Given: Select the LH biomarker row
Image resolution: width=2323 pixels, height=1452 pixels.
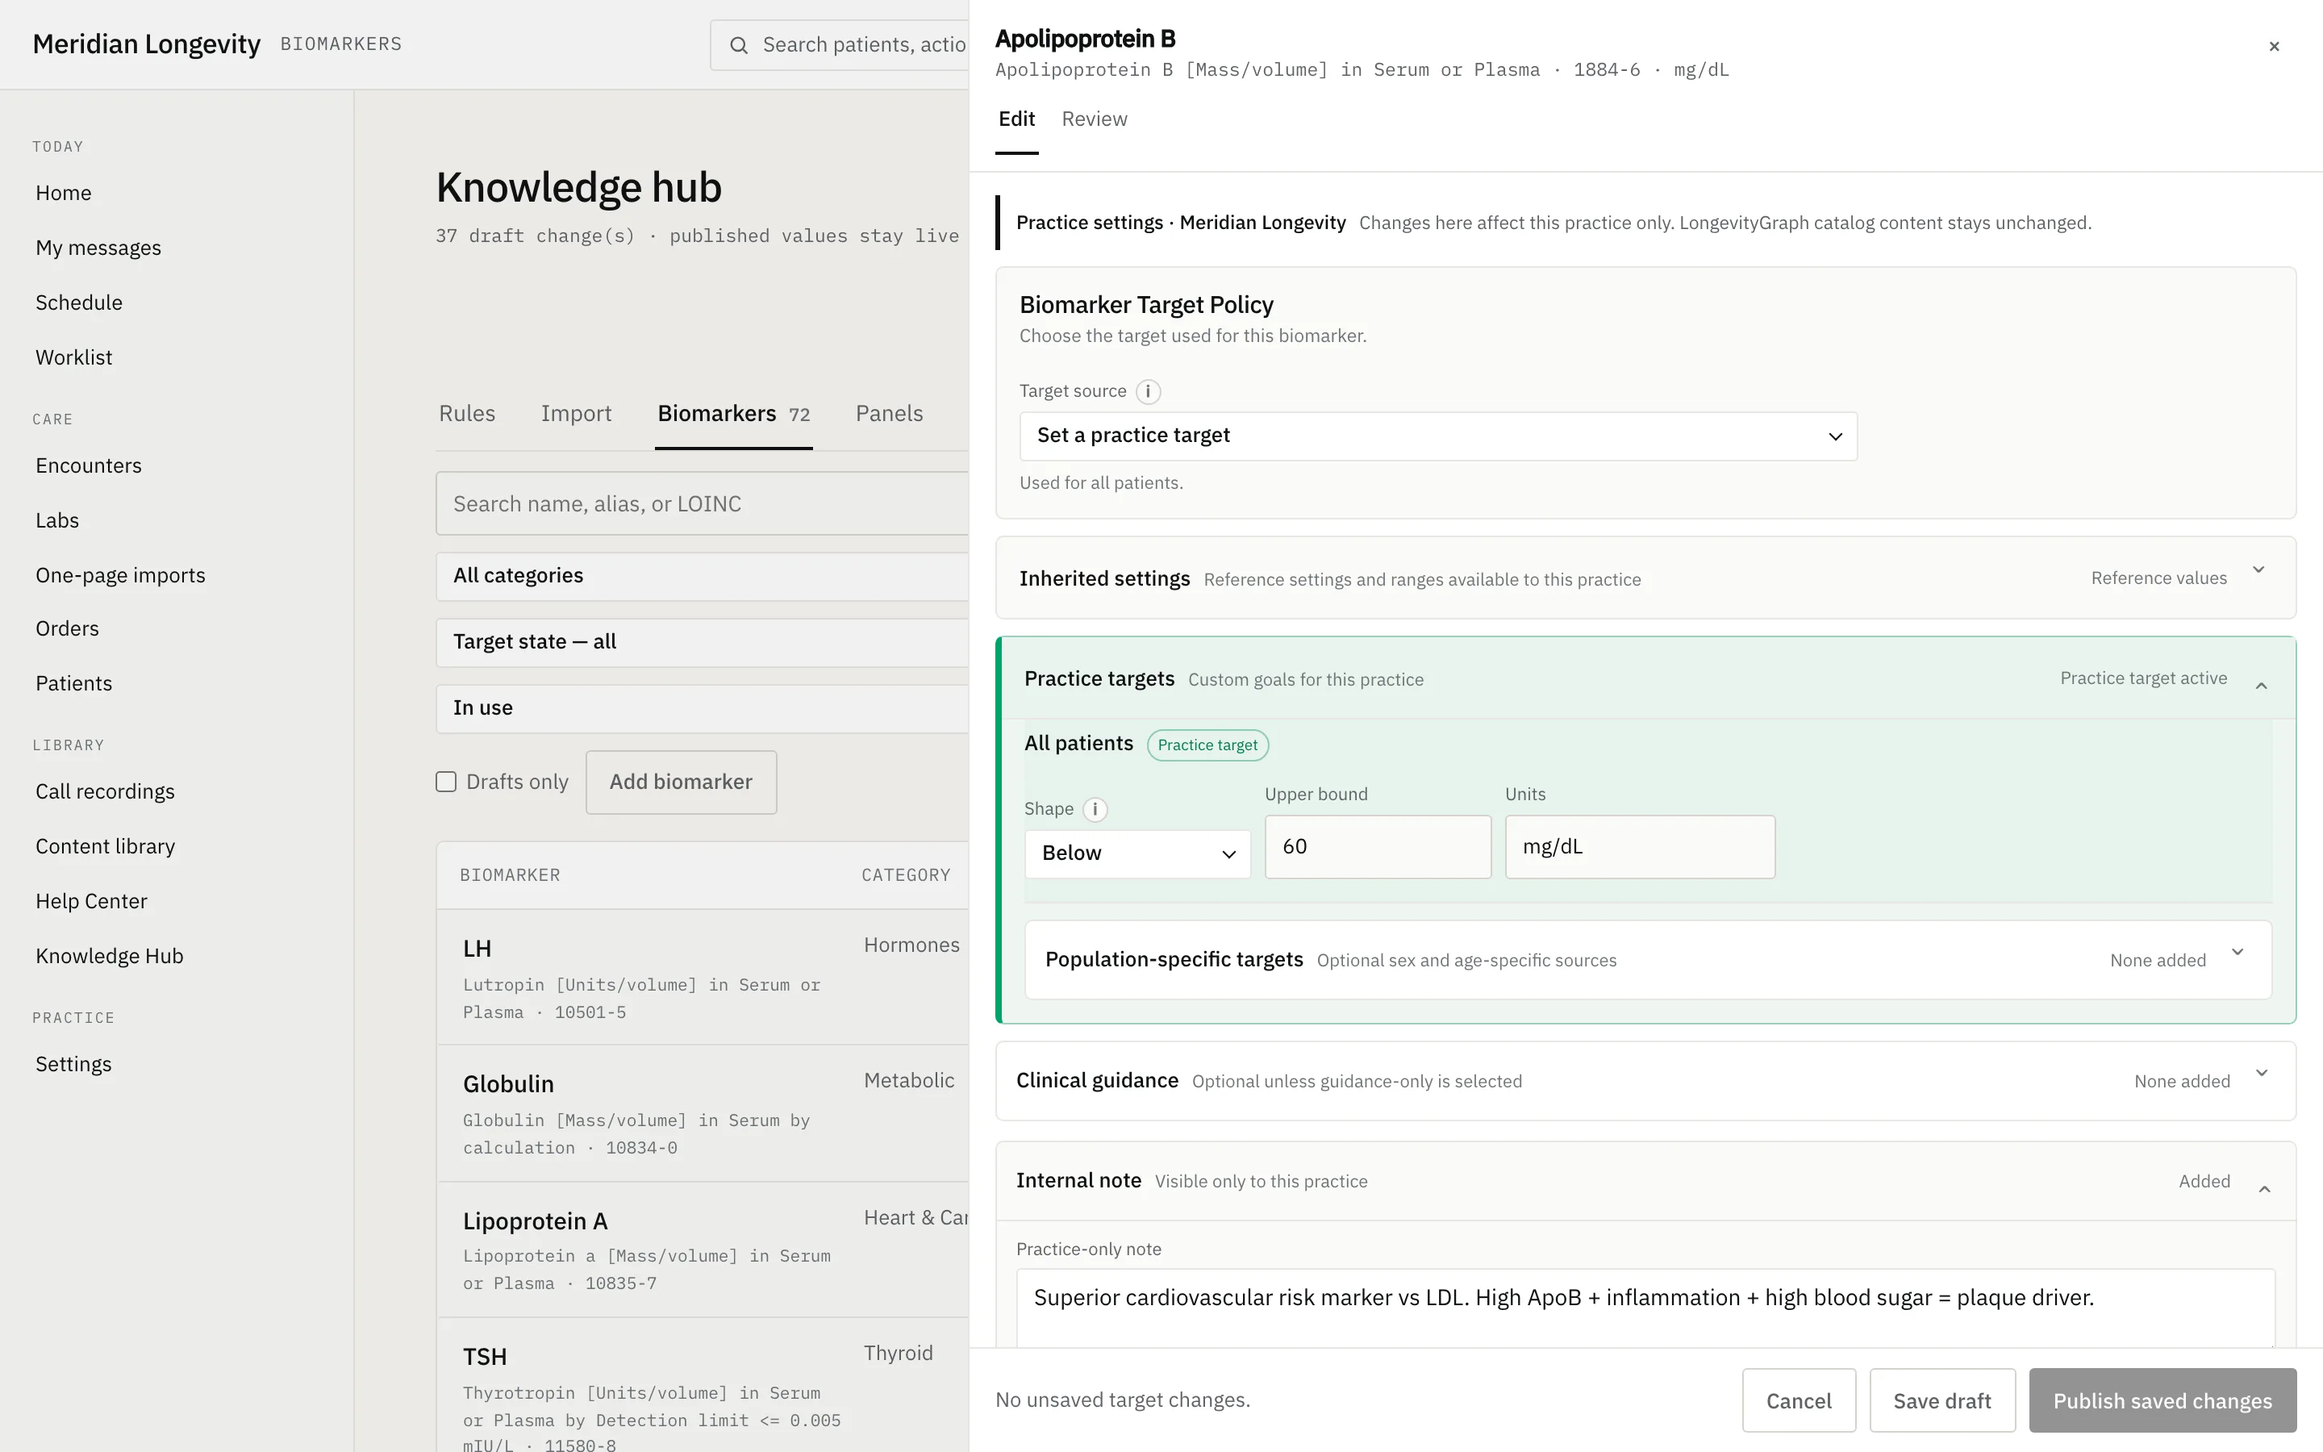Looking at the screenshot, I should tap(702, 978).
